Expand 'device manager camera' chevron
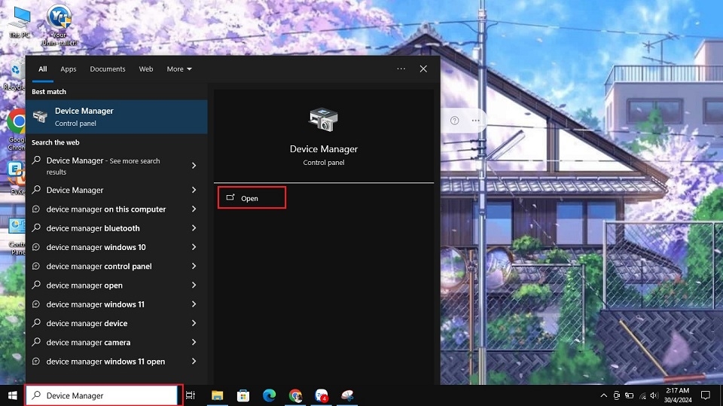 (194, 342)
